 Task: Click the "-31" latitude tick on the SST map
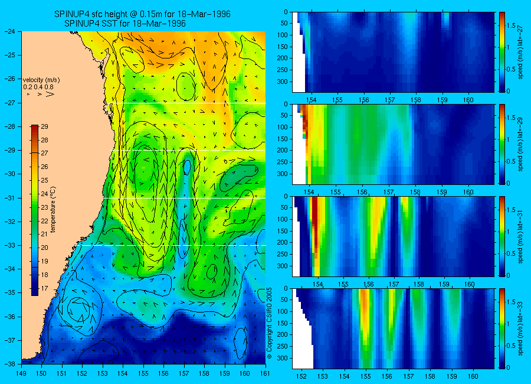click(10, 198)
